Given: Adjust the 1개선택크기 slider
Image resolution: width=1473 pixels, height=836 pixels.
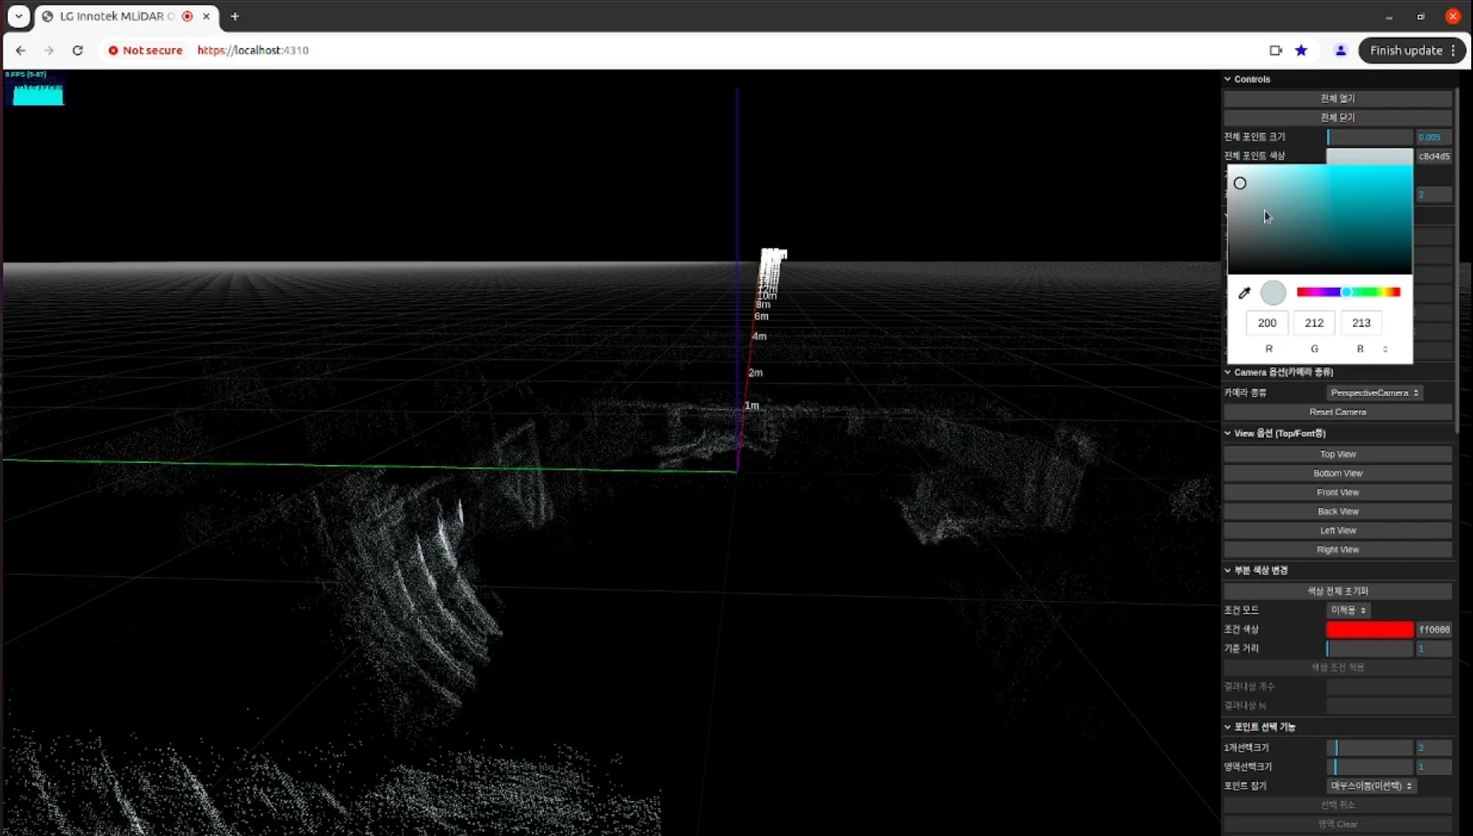Looking at the screenshot, I should pos(1370,748).
